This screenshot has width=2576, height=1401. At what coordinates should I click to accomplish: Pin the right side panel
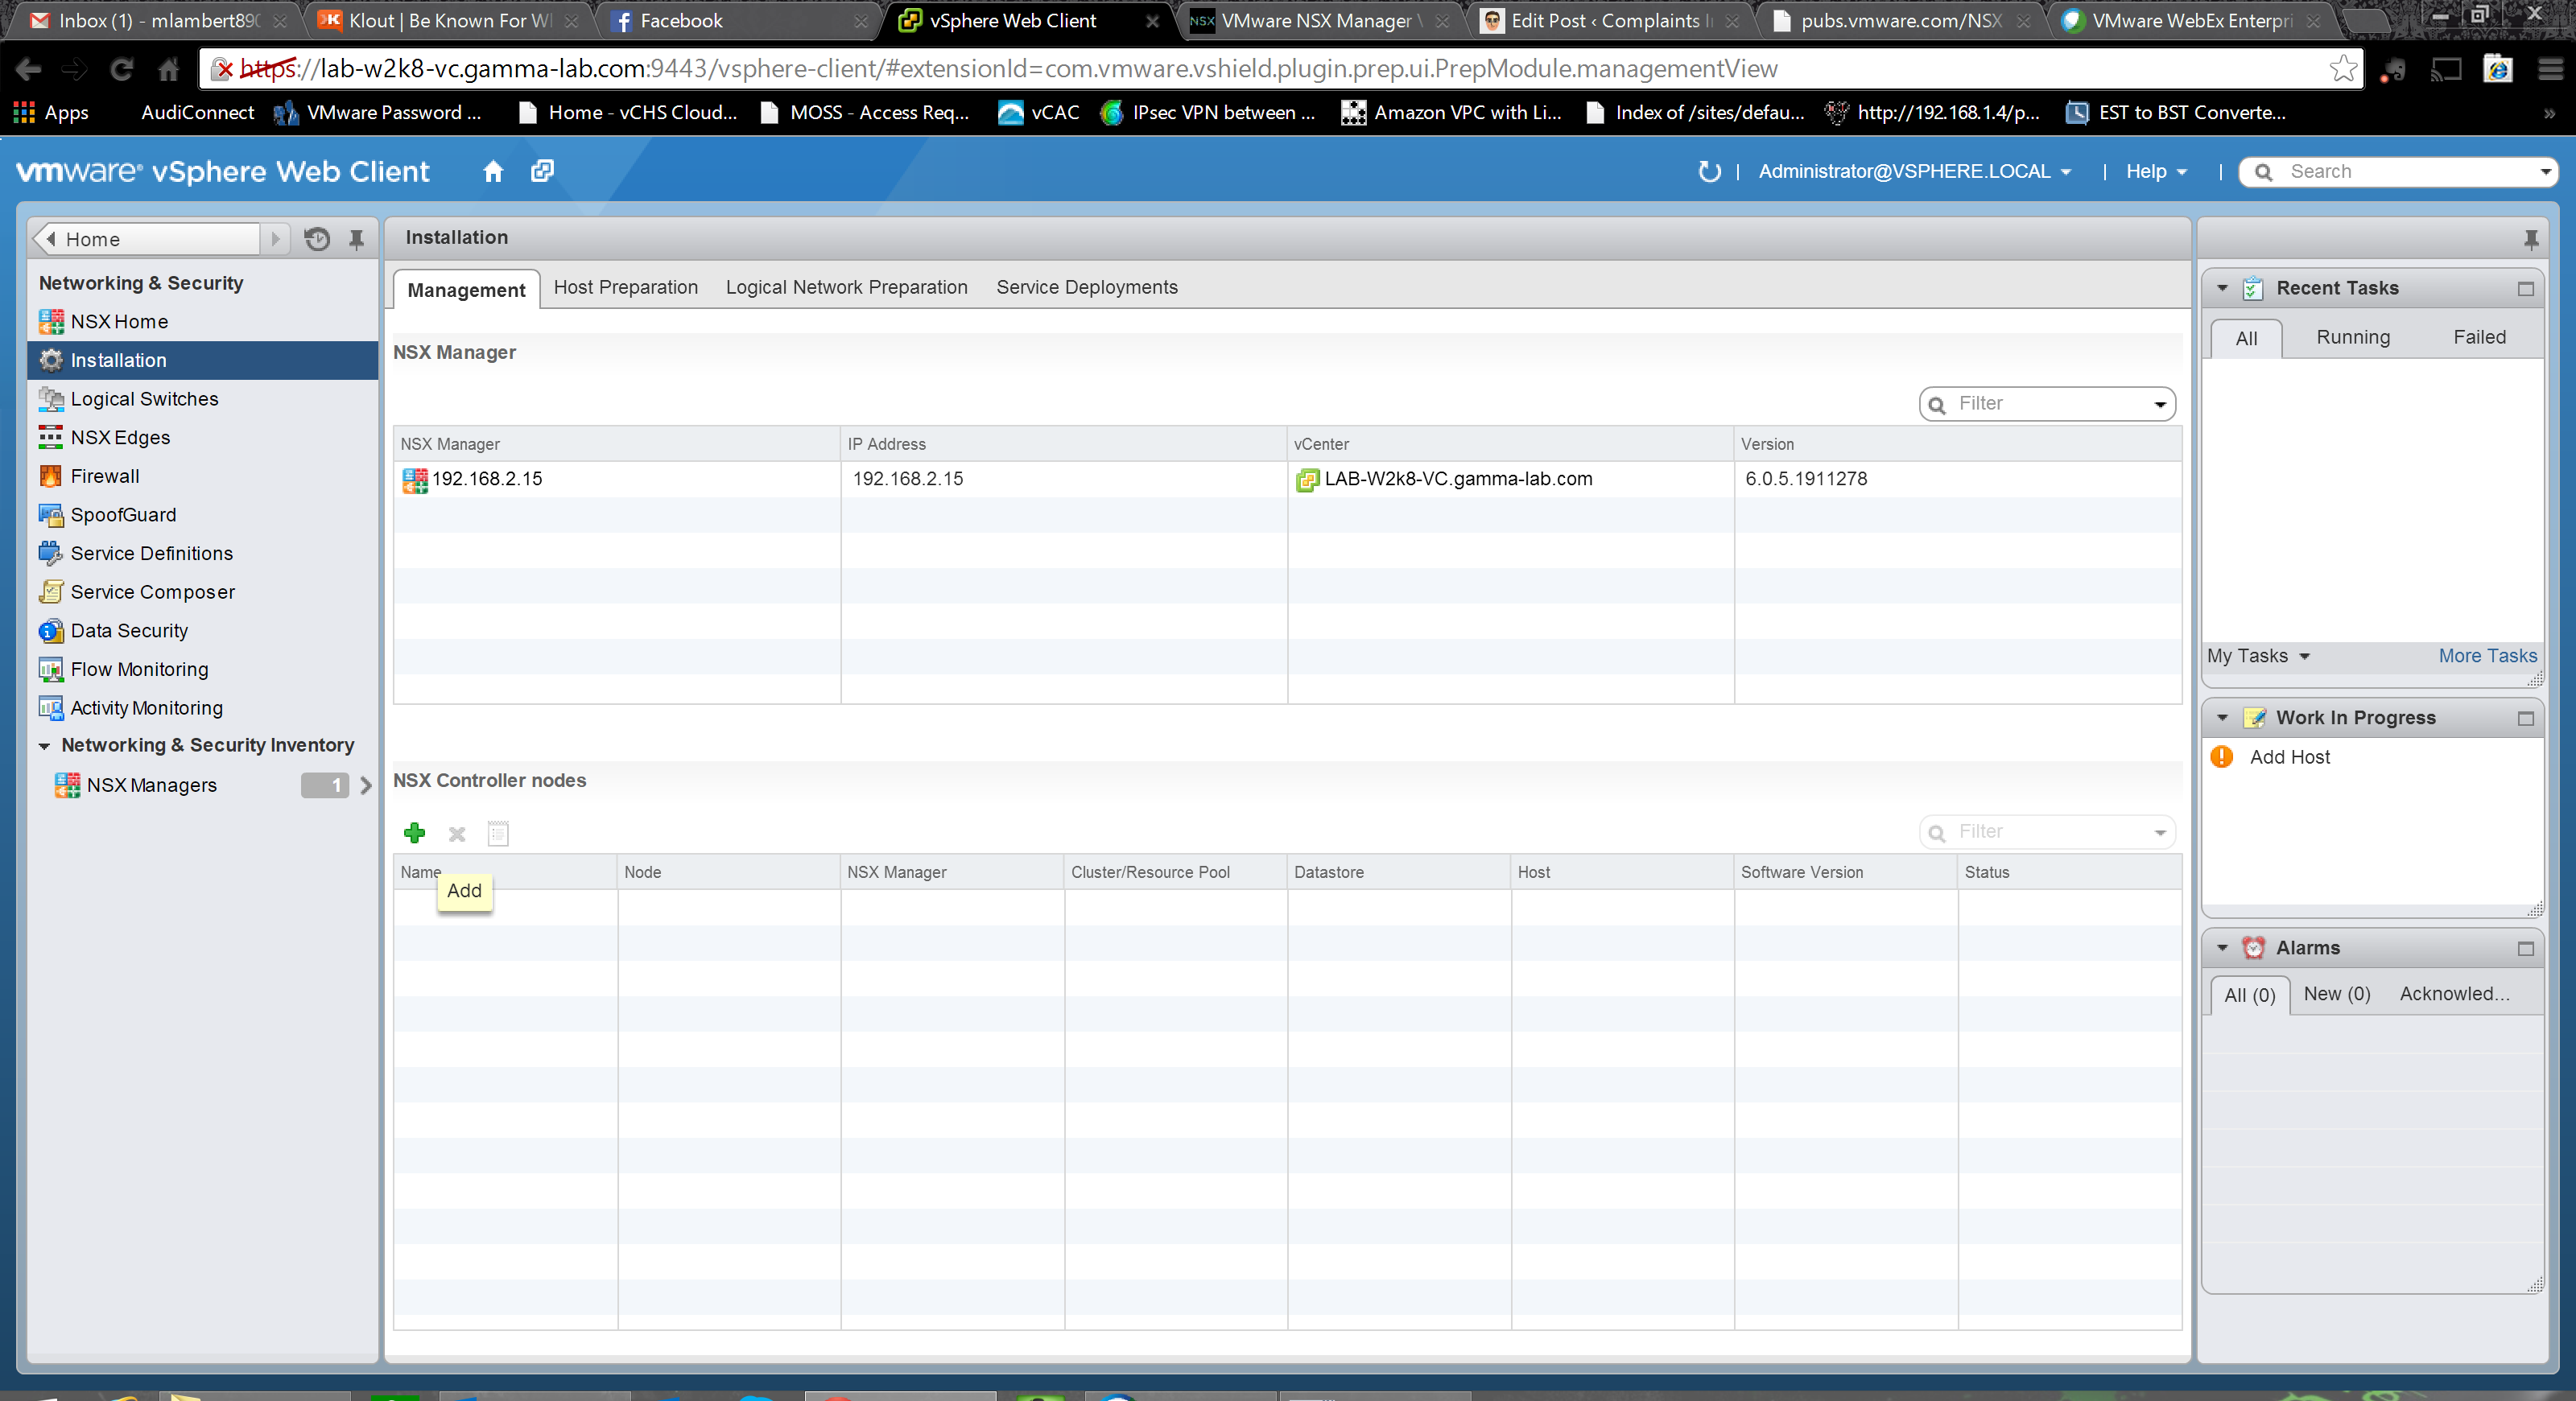2530,239
